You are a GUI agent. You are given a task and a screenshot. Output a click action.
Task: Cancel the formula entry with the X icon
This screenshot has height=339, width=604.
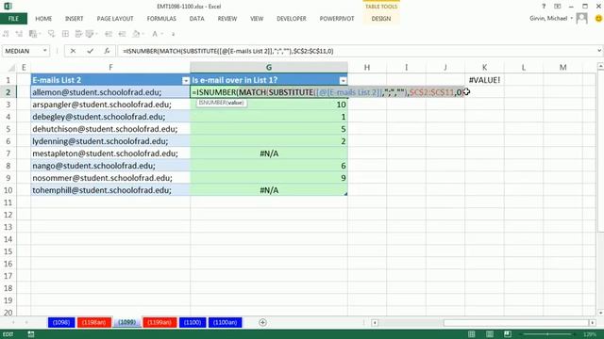point(73,51)
